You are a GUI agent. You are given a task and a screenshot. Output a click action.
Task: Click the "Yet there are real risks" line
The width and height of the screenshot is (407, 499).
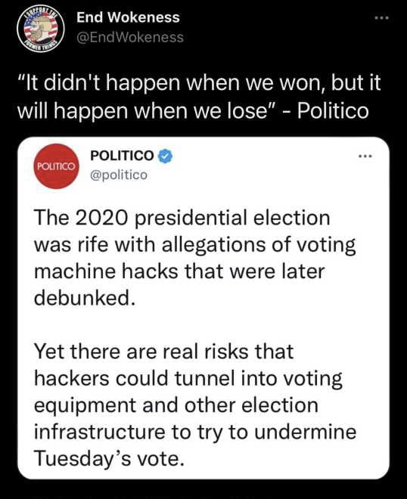[164, 352]
